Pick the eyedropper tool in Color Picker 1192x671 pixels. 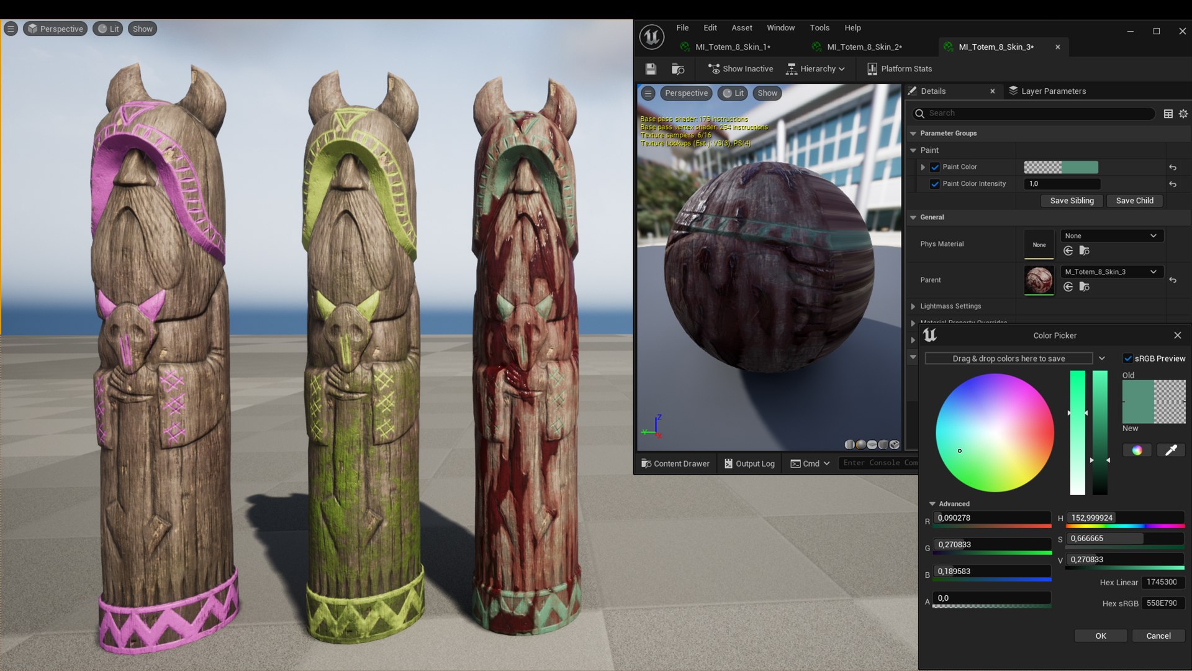[x=1171, y=450]
